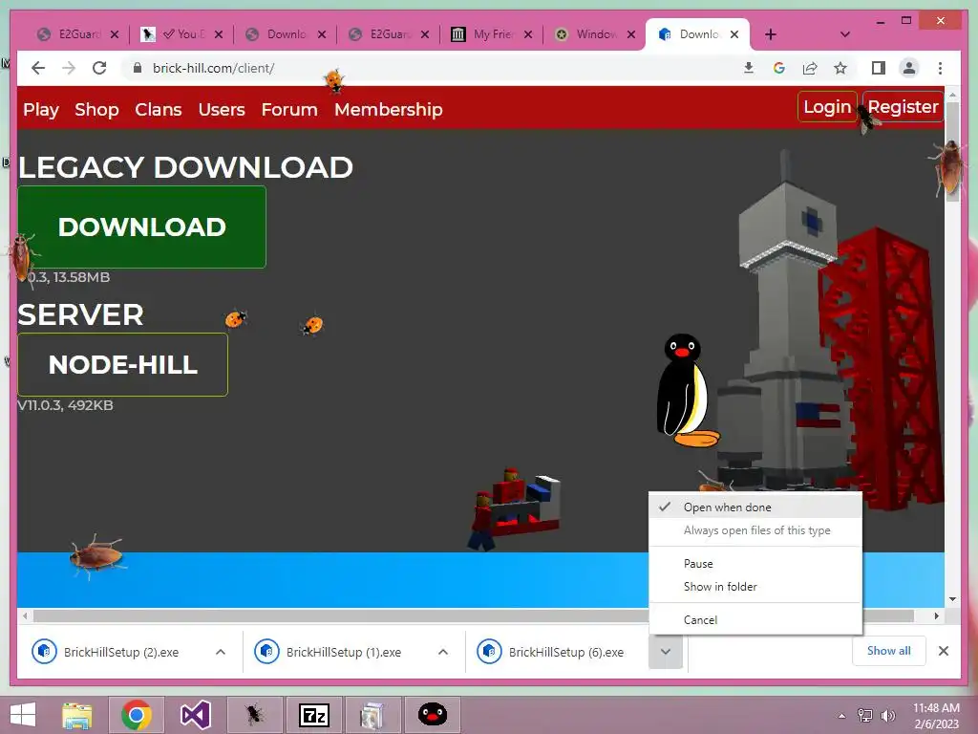Click the horizontal scrollbar right arrow
Viewport: 978px width, 734px height.
click(x=936, y=616)
